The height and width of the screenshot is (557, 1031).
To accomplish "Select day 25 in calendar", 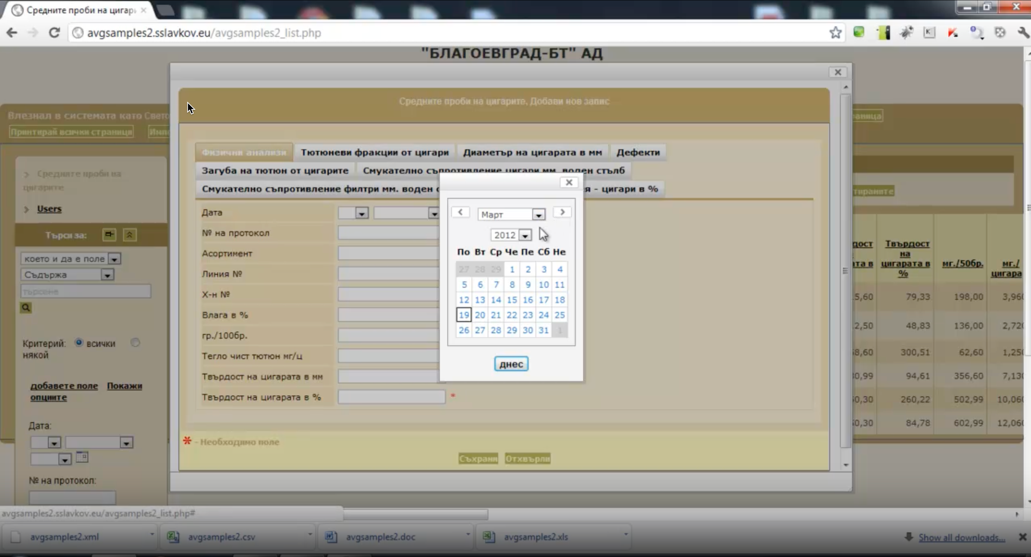I will [x=559, y=315].
